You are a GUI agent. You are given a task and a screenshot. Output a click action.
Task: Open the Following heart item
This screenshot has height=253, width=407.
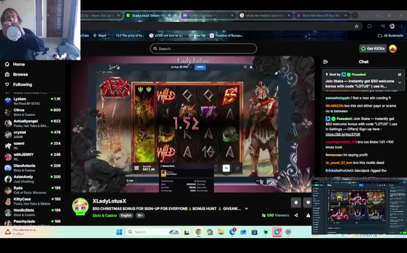click(x=18, y=84)
